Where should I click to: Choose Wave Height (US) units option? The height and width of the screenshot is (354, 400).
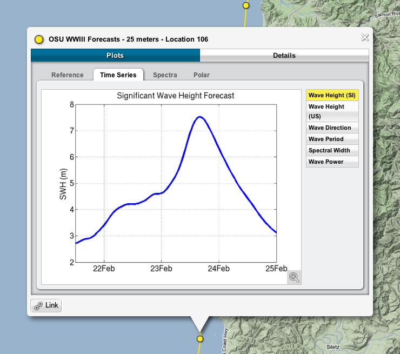[332, 111]
